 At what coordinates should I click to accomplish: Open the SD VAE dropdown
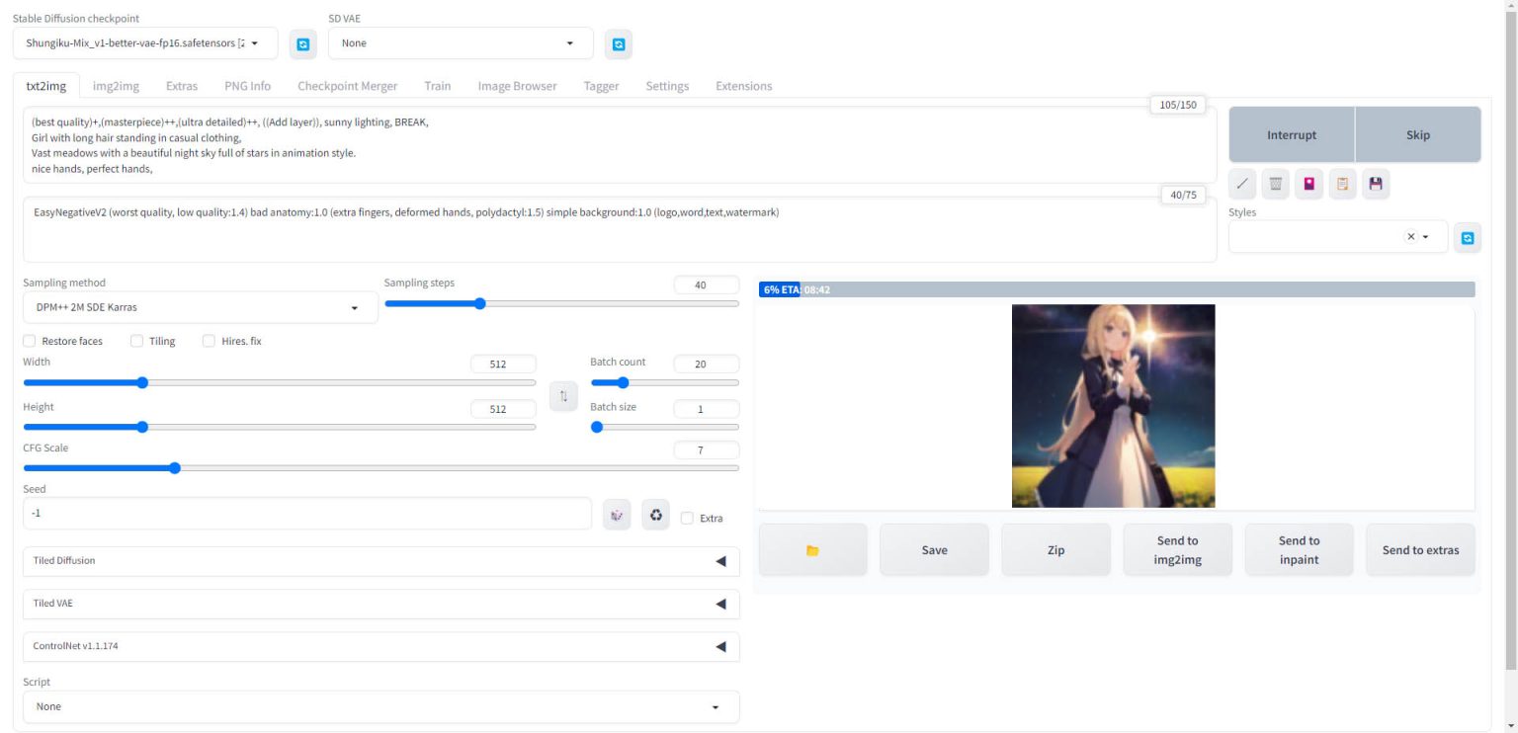[x=460, y=43]
